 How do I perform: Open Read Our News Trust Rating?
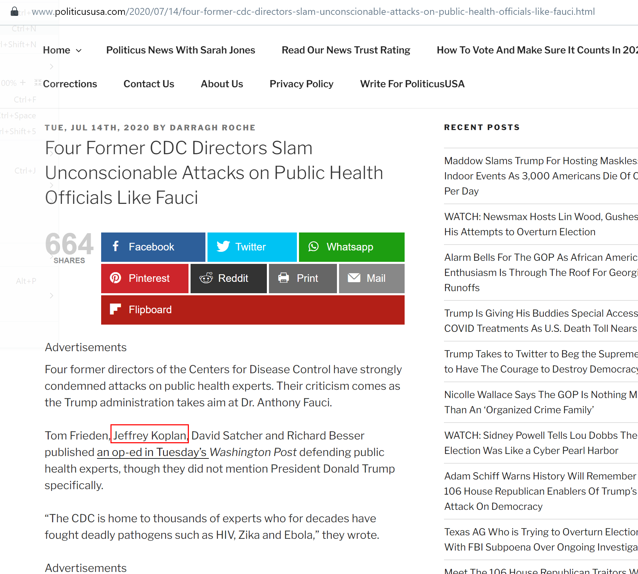[346, 50]
